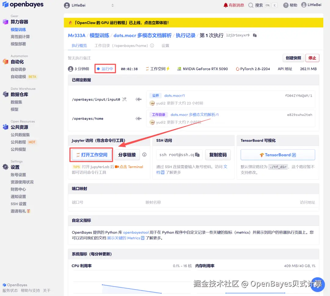Click the 服务状态 footer link
Image resolution: width=330 pixels, height=296 pixels.
10,290
